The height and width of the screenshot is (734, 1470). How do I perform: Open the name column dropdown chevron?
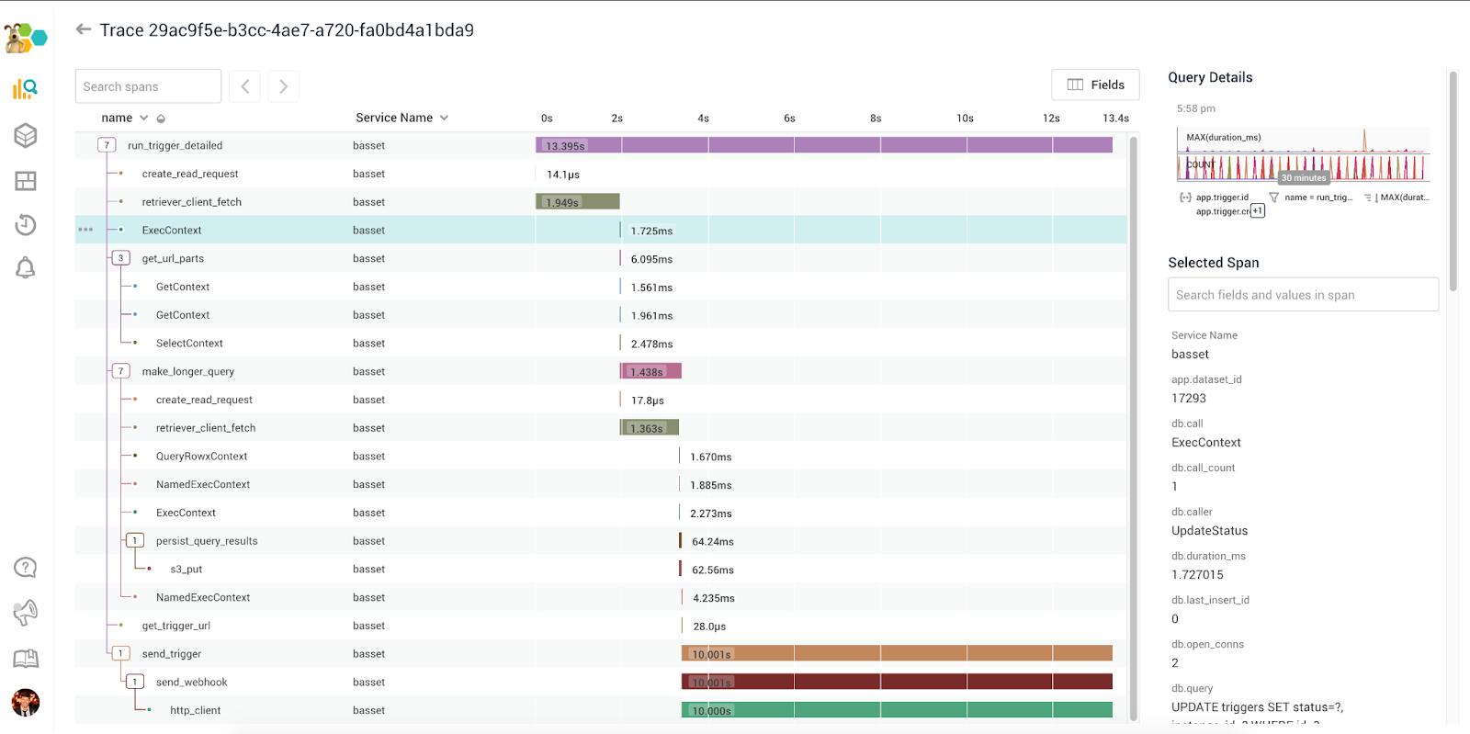(143, 118)
